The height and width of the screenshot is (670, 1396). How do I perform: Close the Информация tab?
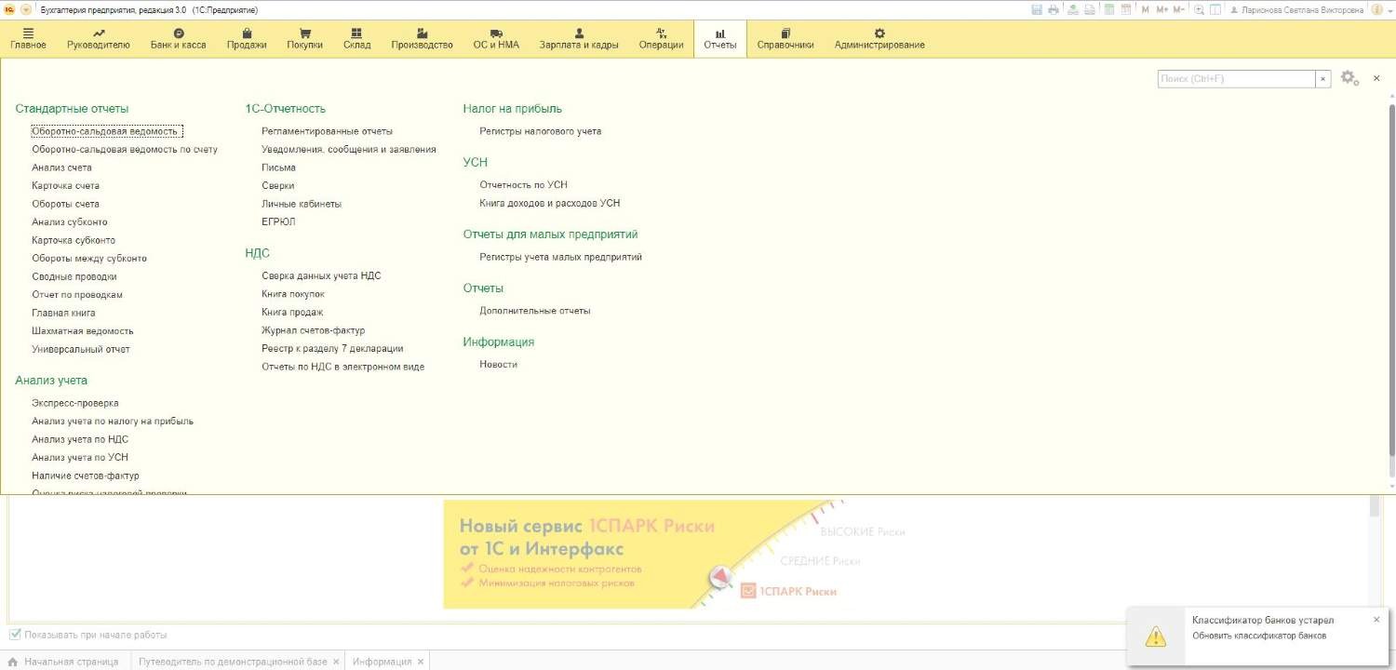(421, 662)
